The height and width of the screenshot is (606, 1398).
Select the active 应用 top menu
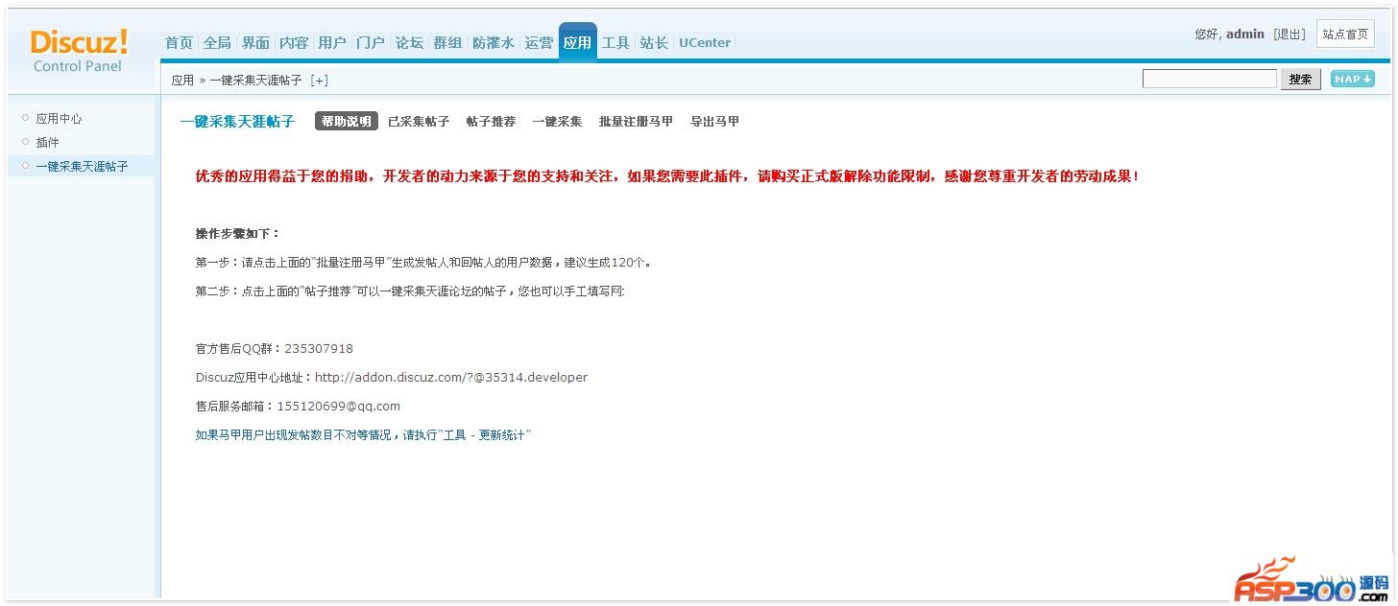577,42
